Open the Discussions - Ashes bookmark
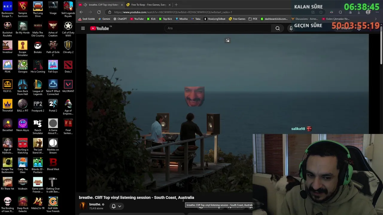The height and width of the screenshot is (215, 383). point(305,19)
